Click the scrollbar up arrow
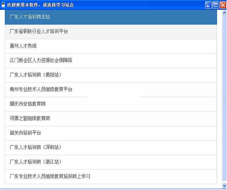Screen dimensions: 227x190 224,13
